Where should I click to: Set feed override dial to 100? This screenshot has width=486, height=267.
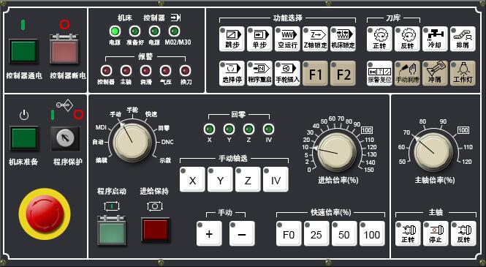[x=367, y=130]
